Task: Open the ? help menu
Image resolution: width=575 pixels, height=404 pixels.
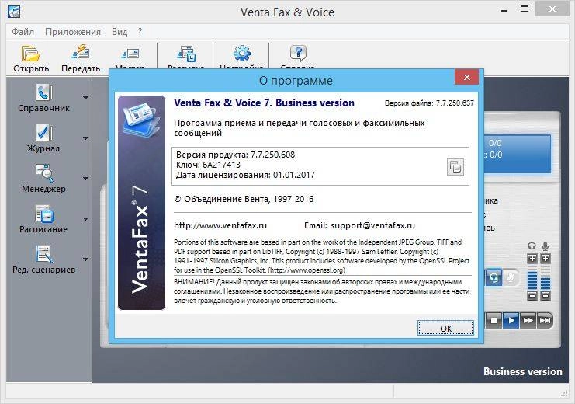Action: [140, 32]
